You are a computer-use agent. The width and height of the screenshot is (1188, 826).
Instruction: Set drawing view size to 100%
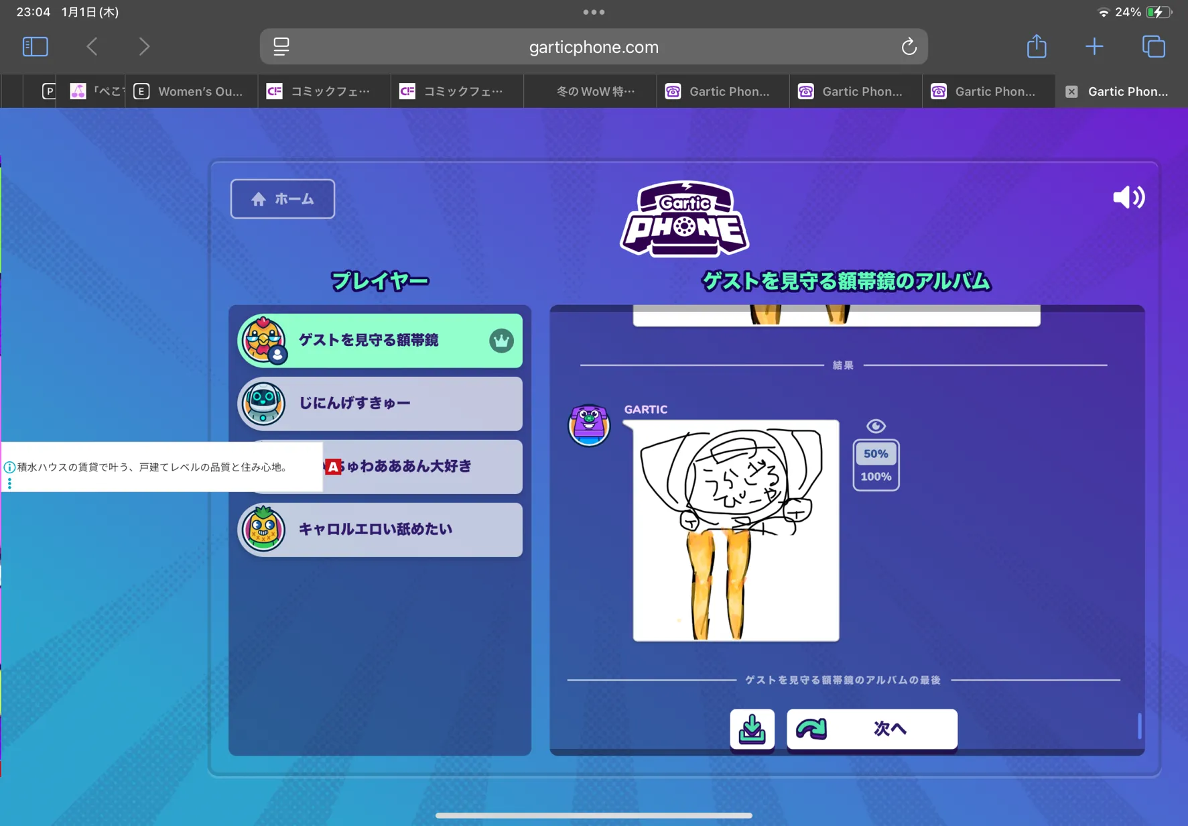[x=876, y=477]
